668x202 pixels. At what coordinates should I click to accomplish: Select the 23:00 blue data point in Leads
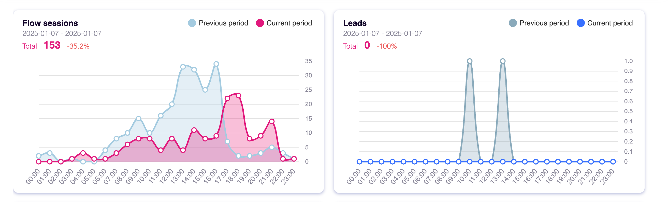(613, 162)
